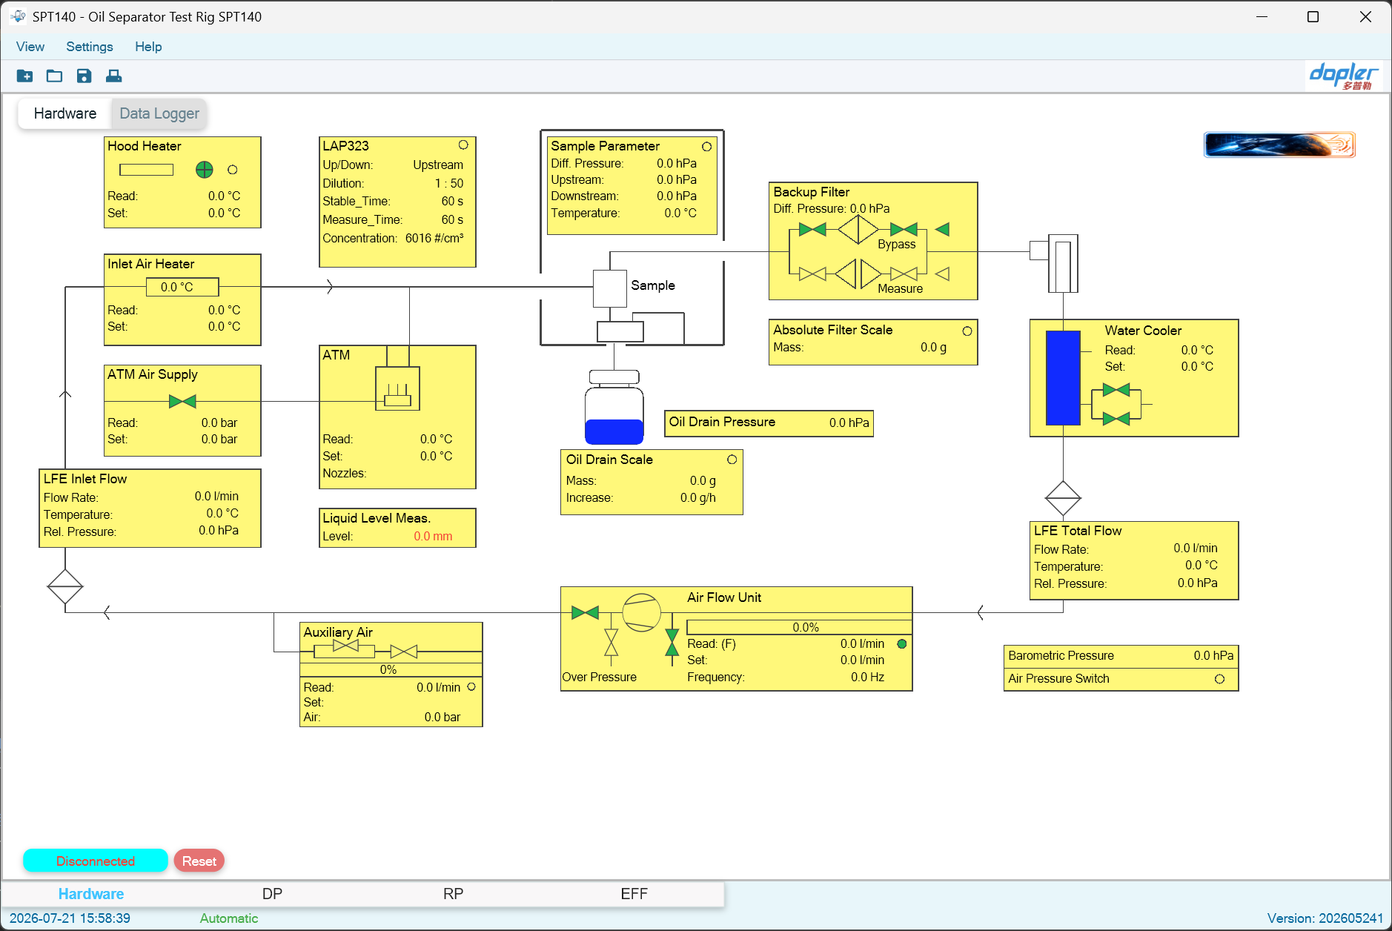Toggle the Air Pressure Switch indicator
This screenshot has height=931, width=1392.
tap(1219, 679)
